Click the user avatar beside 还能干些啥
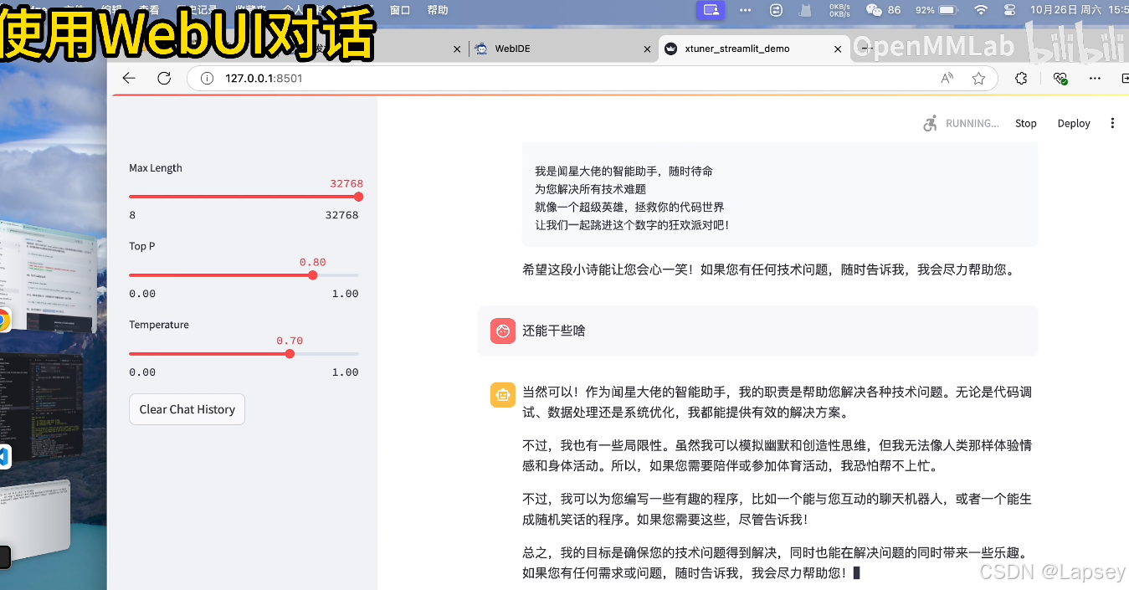 [502, 331]
